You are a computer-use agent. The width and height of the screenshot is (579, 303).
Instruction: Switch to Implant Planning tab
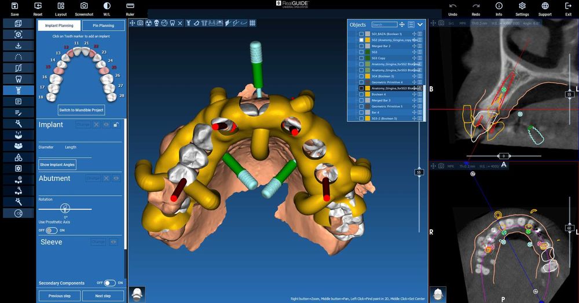(59, 25)
